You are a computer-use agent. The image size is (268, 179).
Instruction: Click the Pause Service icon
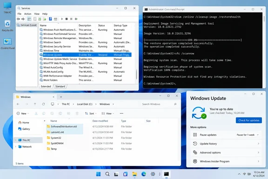point(71,19)
